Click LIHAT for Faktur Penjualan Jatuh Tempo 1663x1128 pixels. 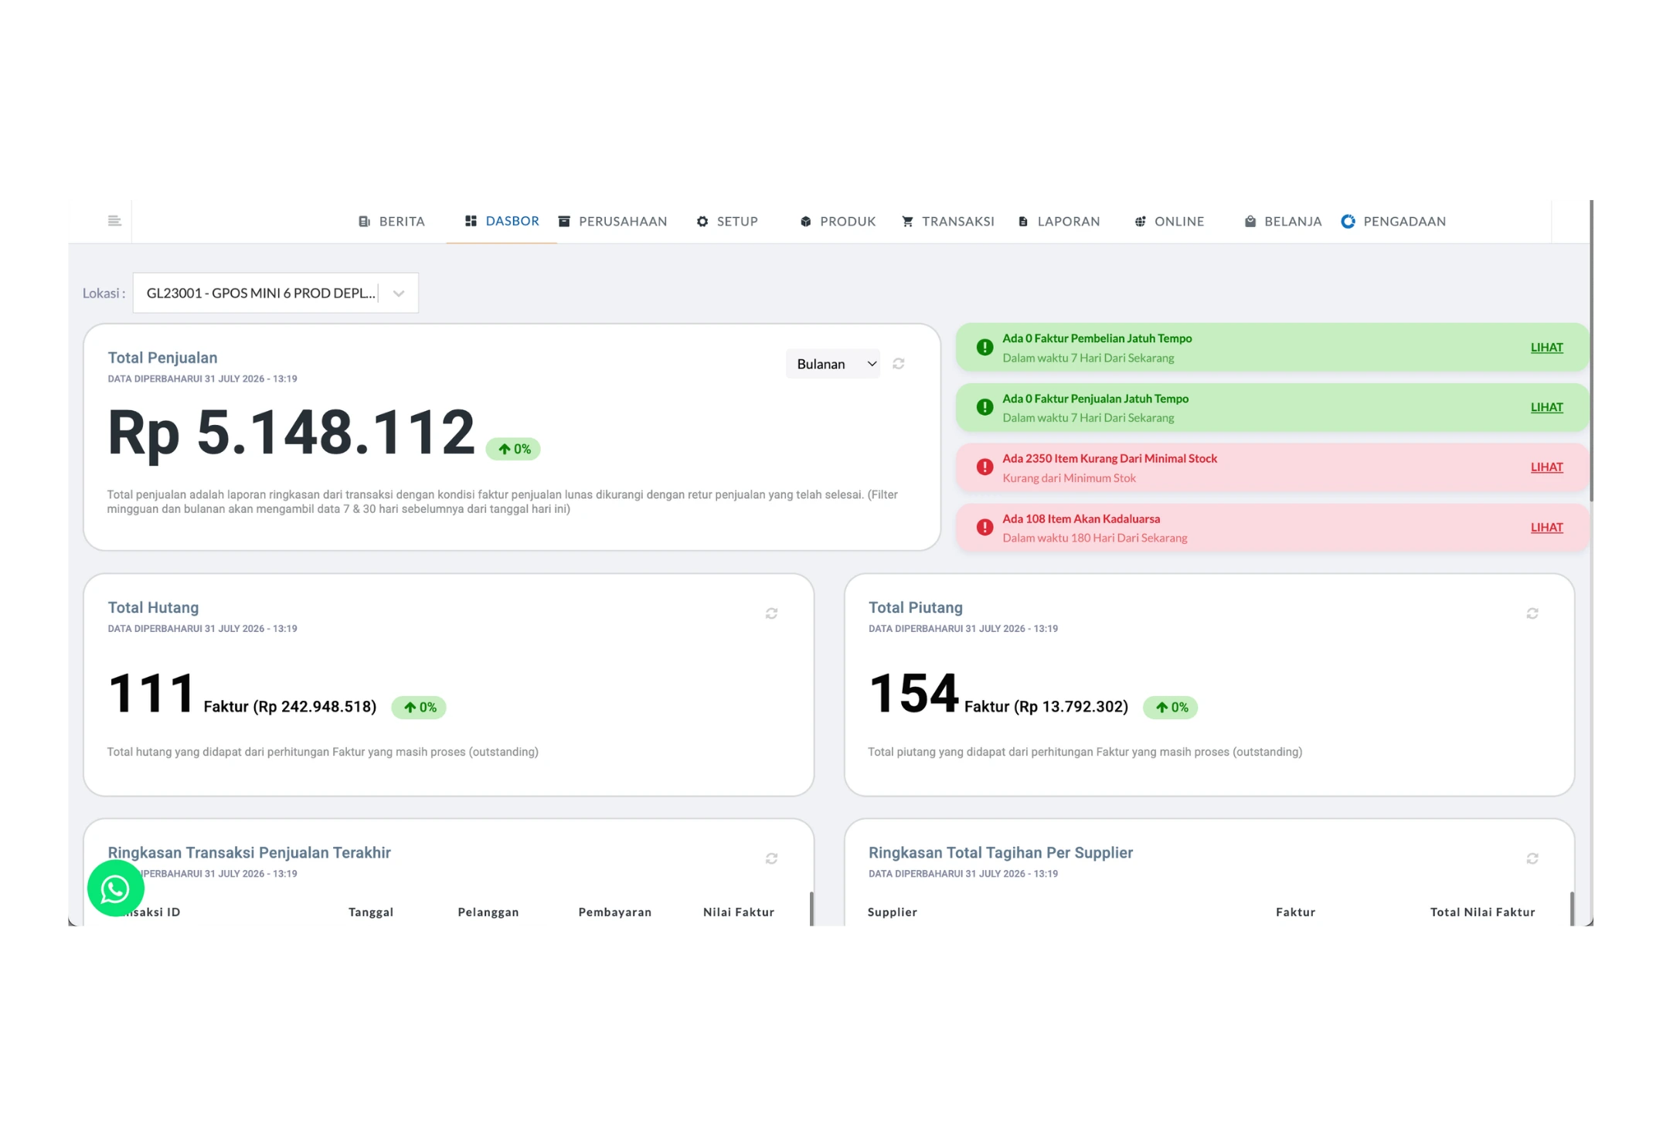click(1547, 407)
